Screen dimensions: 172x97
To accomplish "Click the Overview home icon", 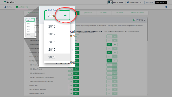I will pyautogui.click(x=5, y=7).
